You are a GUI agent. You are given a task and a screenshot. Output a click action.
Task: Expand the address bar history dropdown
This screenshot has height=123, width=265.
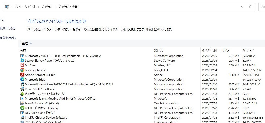(242, 7)
